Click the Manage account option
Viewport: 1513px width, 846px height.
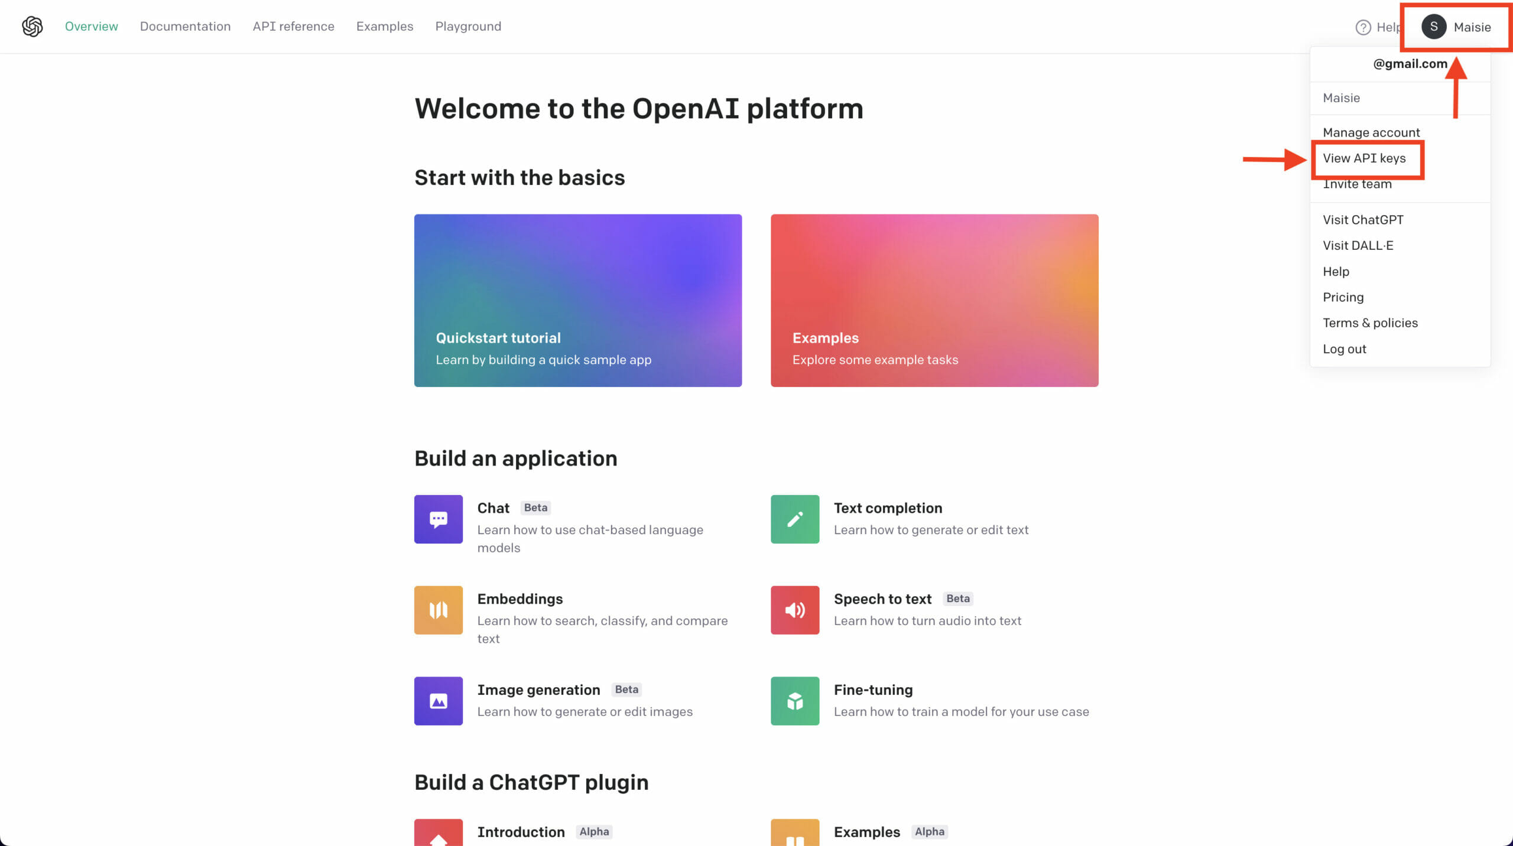coord(1371,132)
